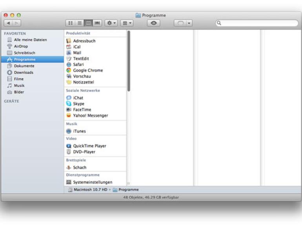The image size is (302, 227).
Task: Select the Skype icon
Action: [69, 104]
